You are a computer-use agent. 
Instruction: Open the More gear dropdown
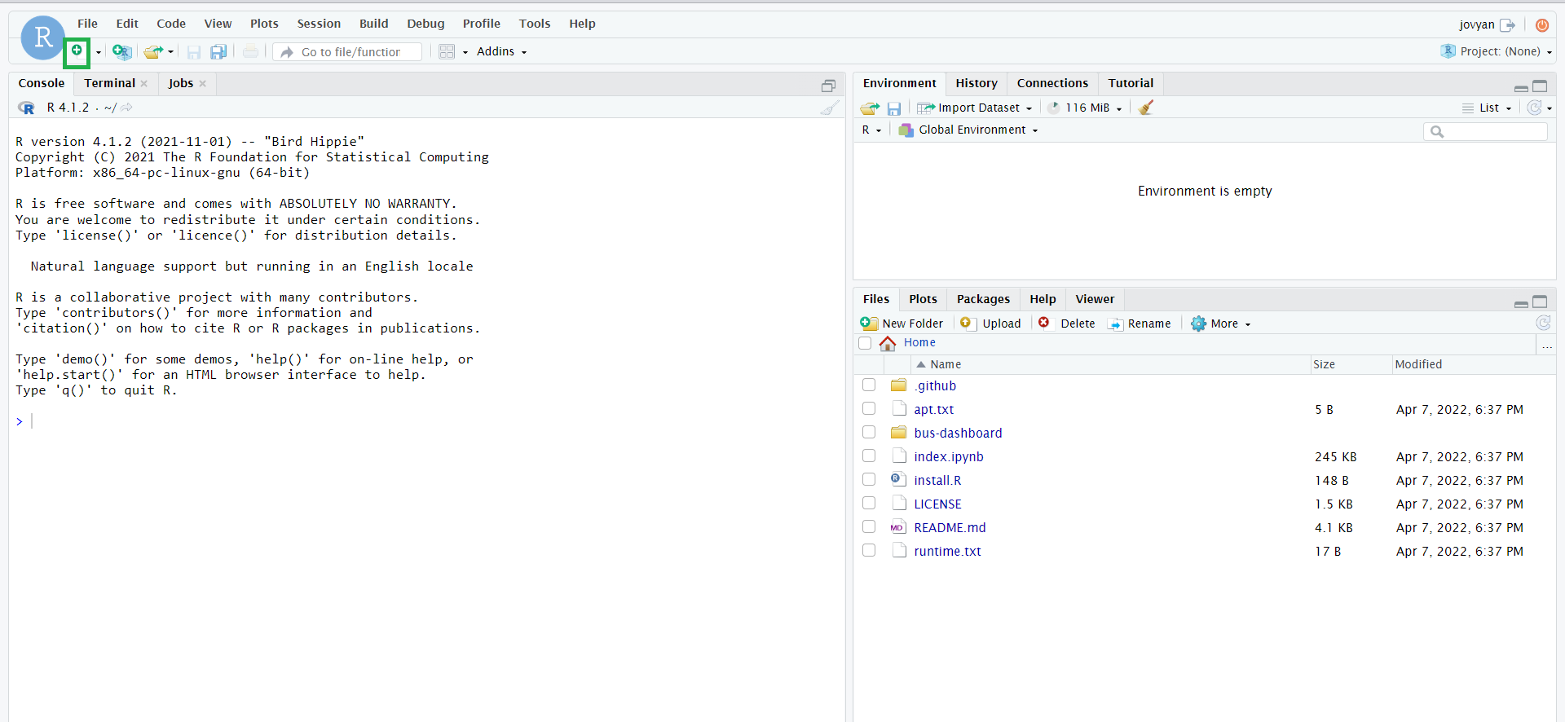point(1220,324)
